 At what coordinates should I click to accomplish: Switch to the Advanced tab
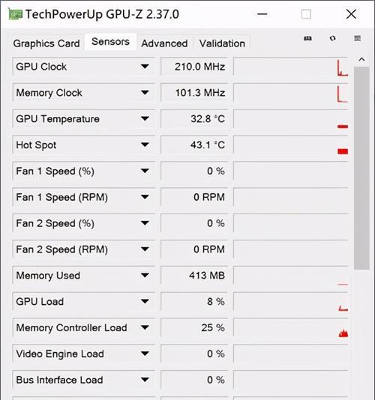(164, 43)
